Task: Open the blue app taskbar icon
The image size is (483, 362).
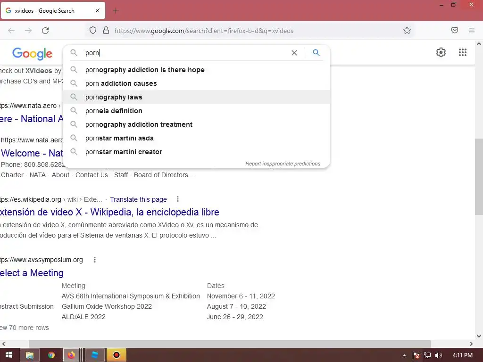Action: coord(94,355)
